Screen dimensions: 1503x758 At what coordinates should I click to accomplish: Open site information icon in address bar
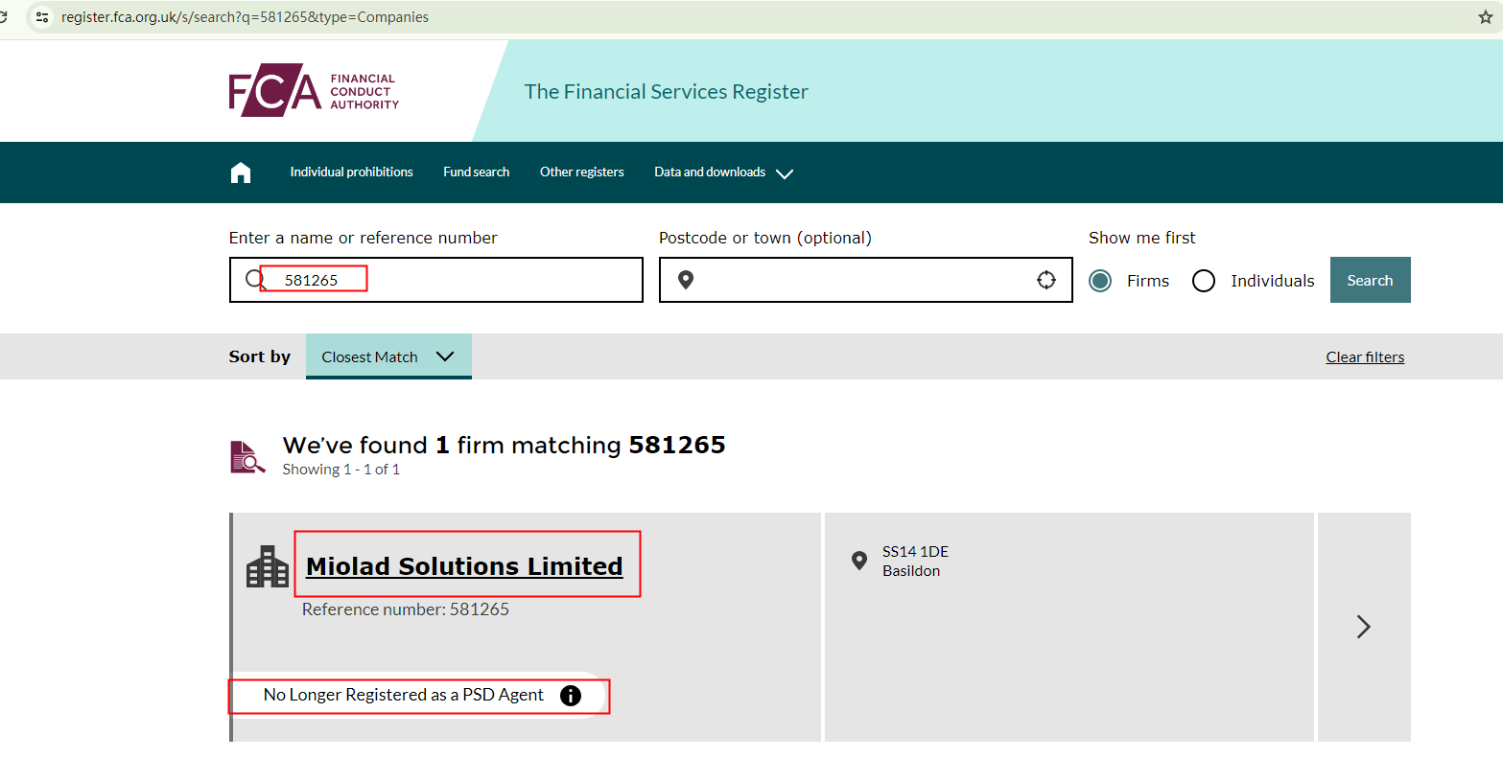(42, 17)
